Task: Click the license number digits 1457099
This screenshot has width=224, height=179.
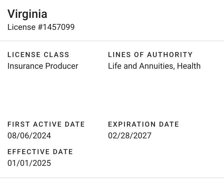Action: coord(59,27)
